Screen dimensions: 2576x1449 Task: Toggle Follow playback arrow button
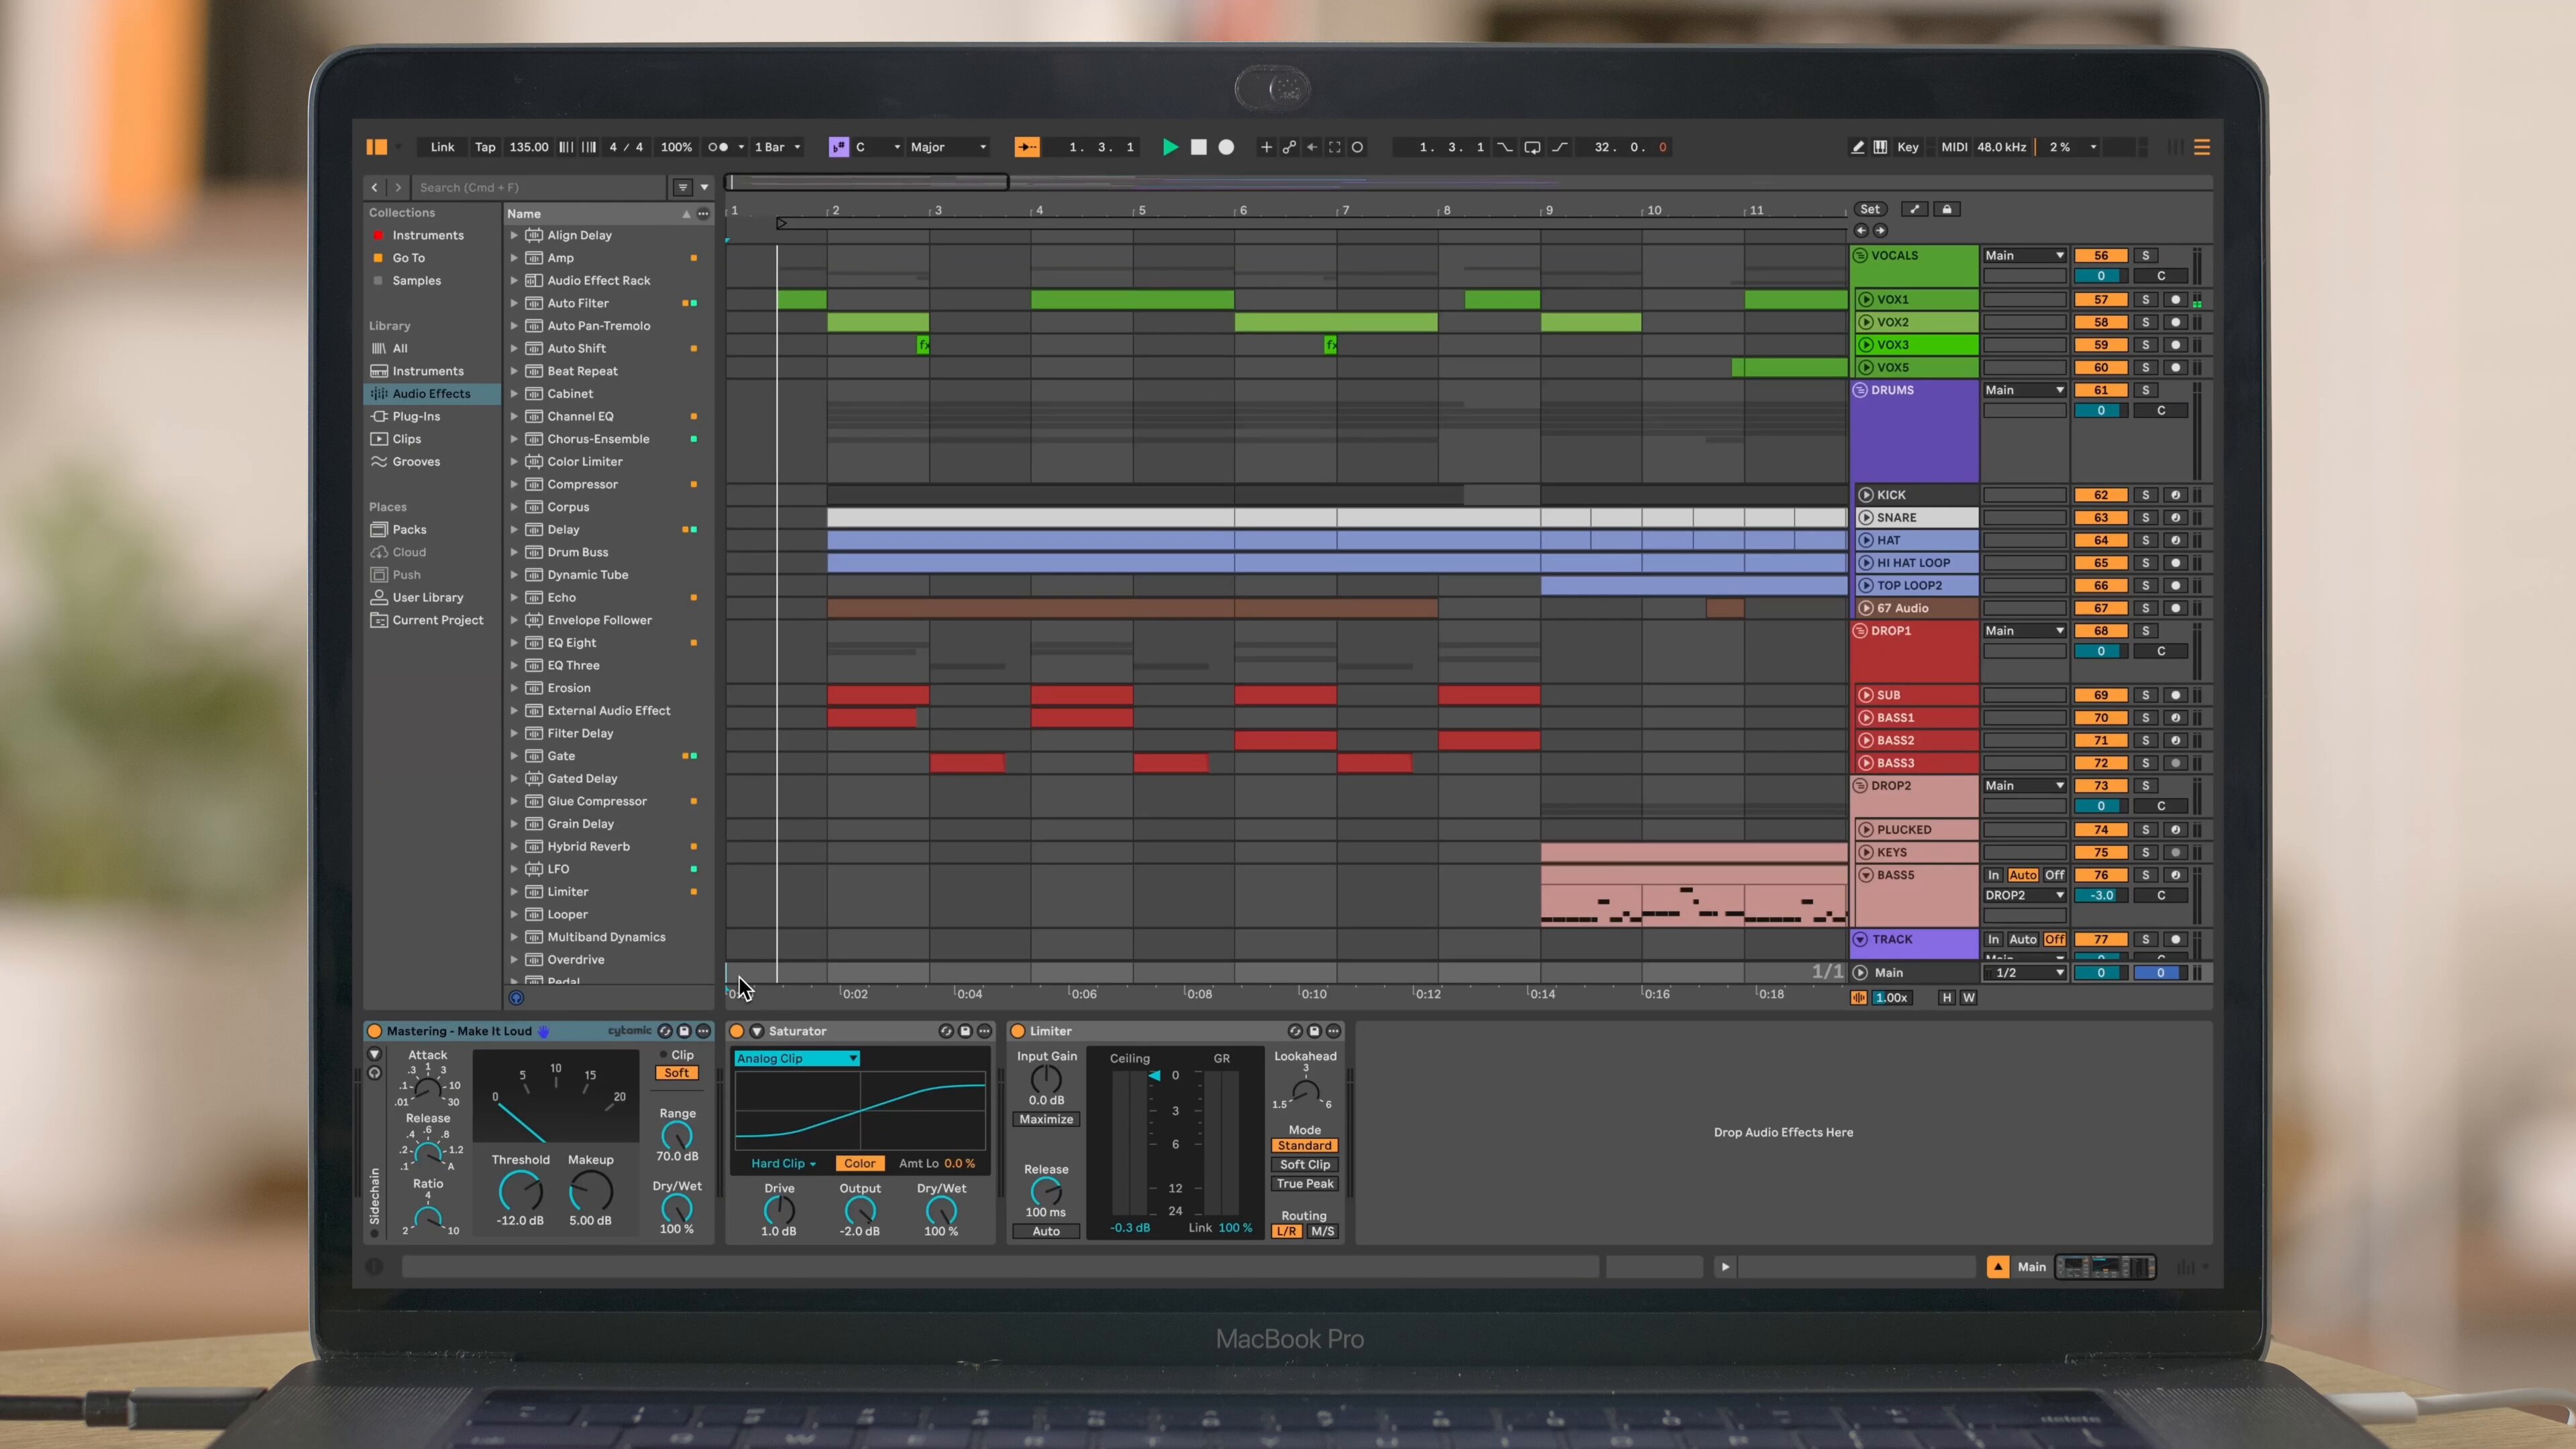1026,147
